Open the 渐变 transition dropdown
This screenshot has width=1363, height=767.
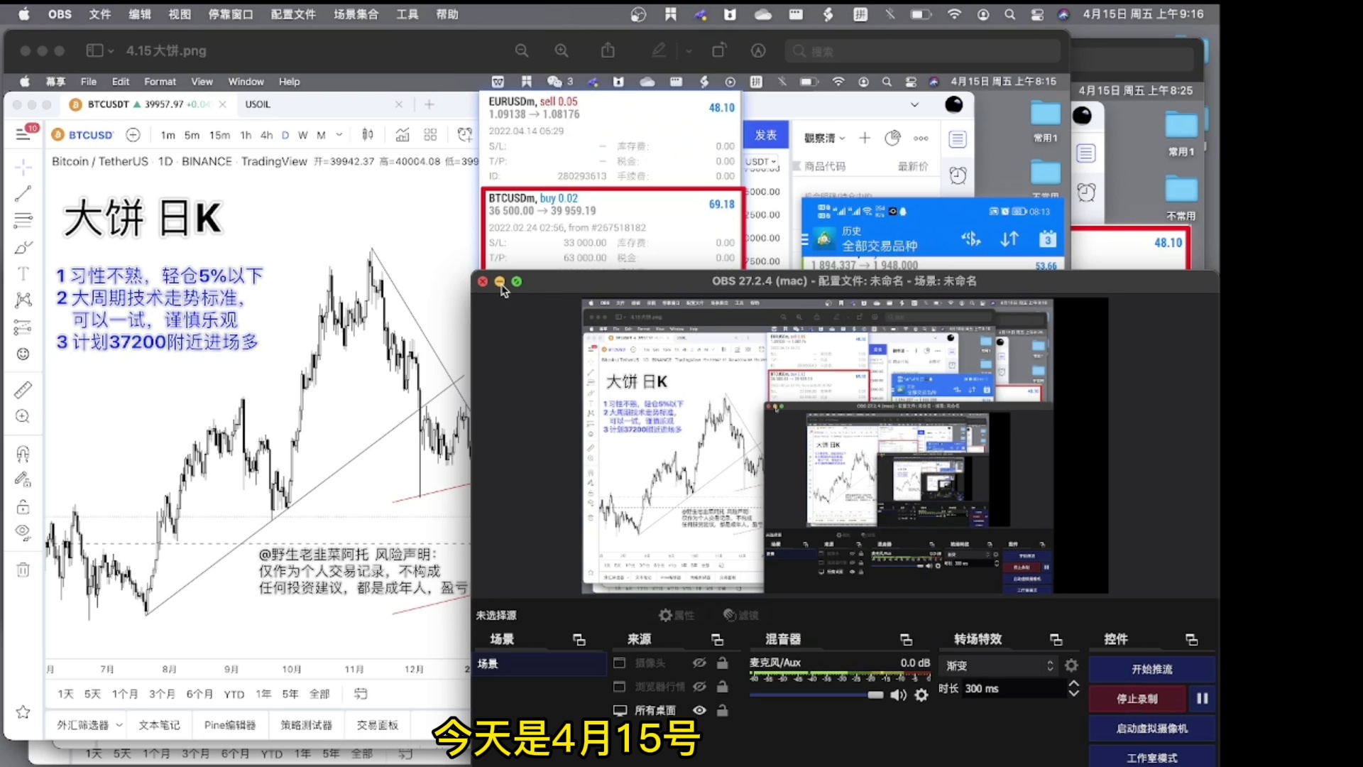coord(998,665)
